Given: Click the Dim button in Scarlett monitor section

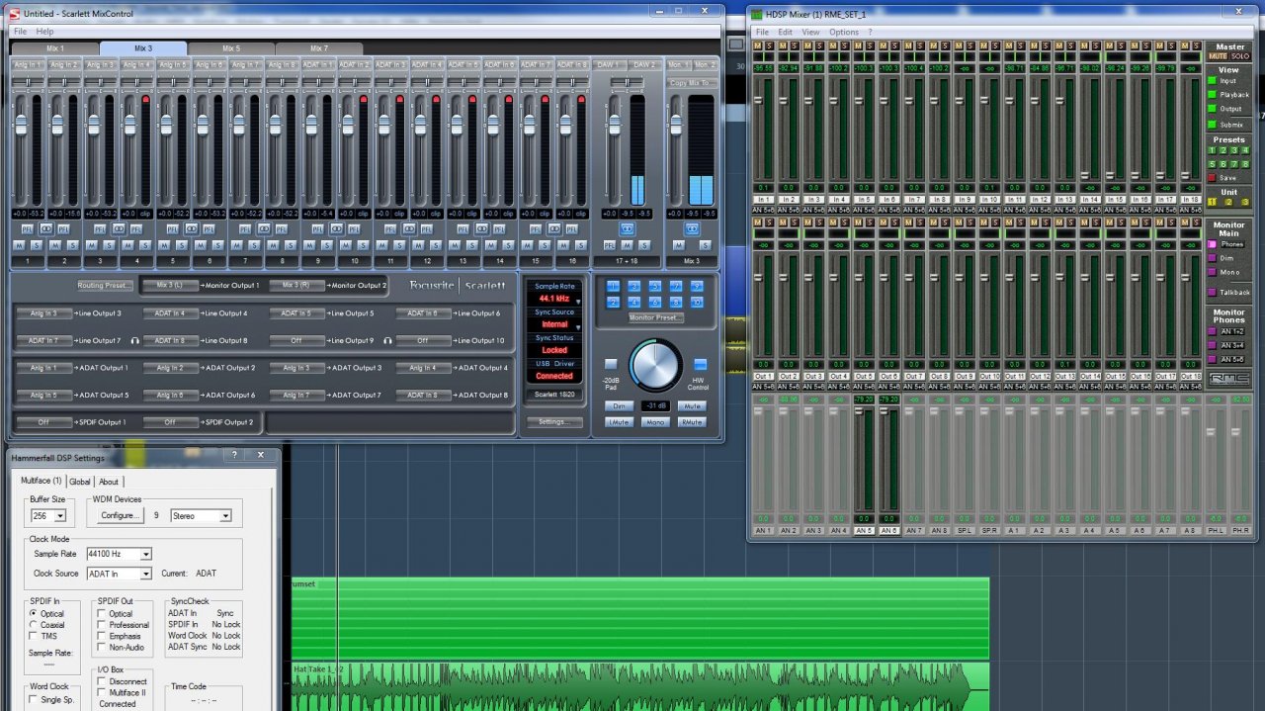Looking at the screenshot, I should click(x=619, y=406).
